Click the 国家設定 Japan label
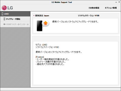 pyautogui.click(x=42, y=16)
